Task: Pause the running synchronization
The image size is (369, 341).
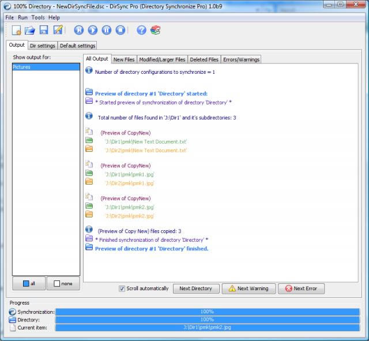Action: click(x=107, y=30)
